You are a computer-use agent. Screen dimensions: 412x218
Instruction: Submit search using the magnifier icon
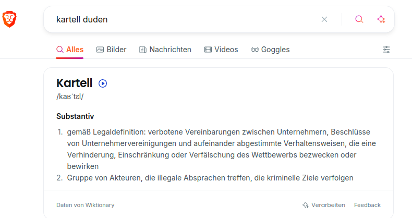[x=359, y=19]
